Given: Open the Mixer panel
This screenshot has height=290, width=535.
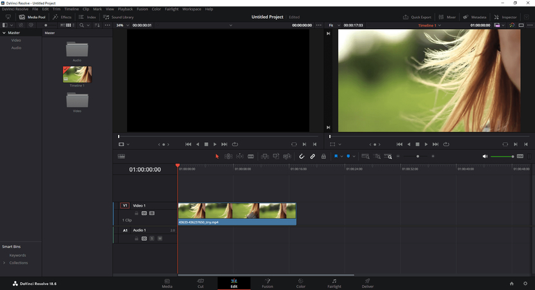Looking at the screenshot, I should (x=447, y=17).
